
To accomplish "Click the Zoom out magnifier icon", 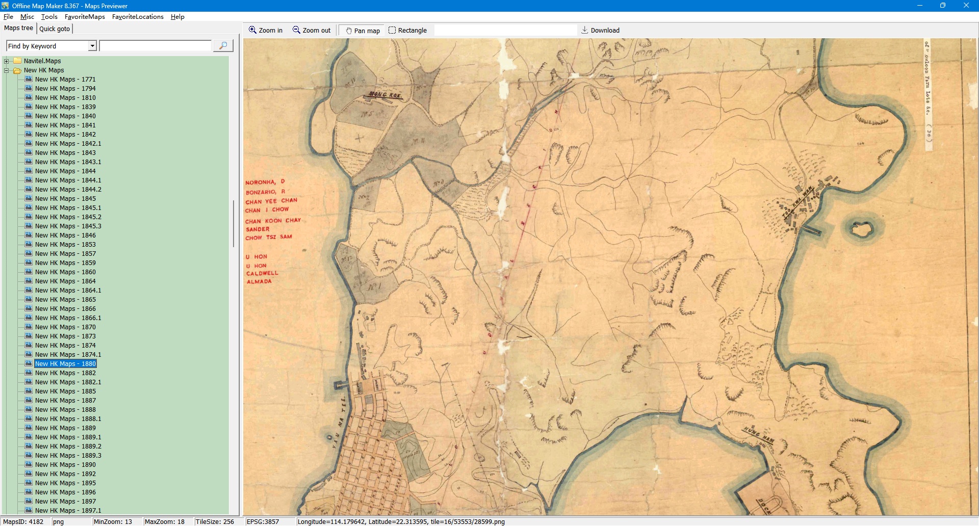I will pyautogui.click(x=296, y=30).
